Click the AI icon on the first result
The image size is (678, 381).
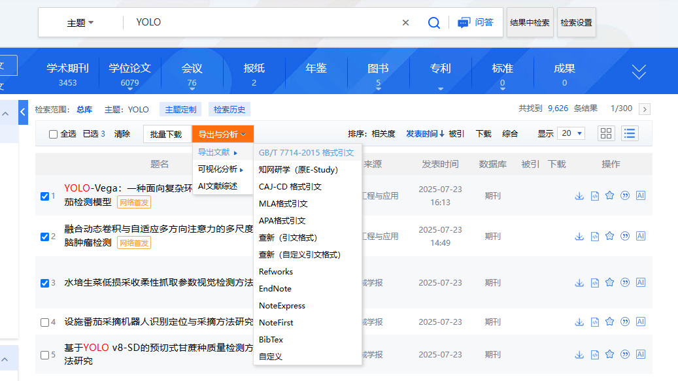[x=641, y=195]
